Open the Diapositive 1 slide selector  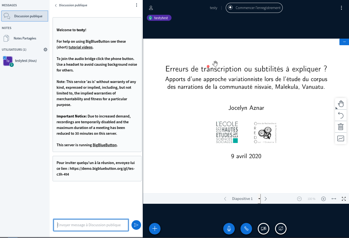click(x=246, y=199)
